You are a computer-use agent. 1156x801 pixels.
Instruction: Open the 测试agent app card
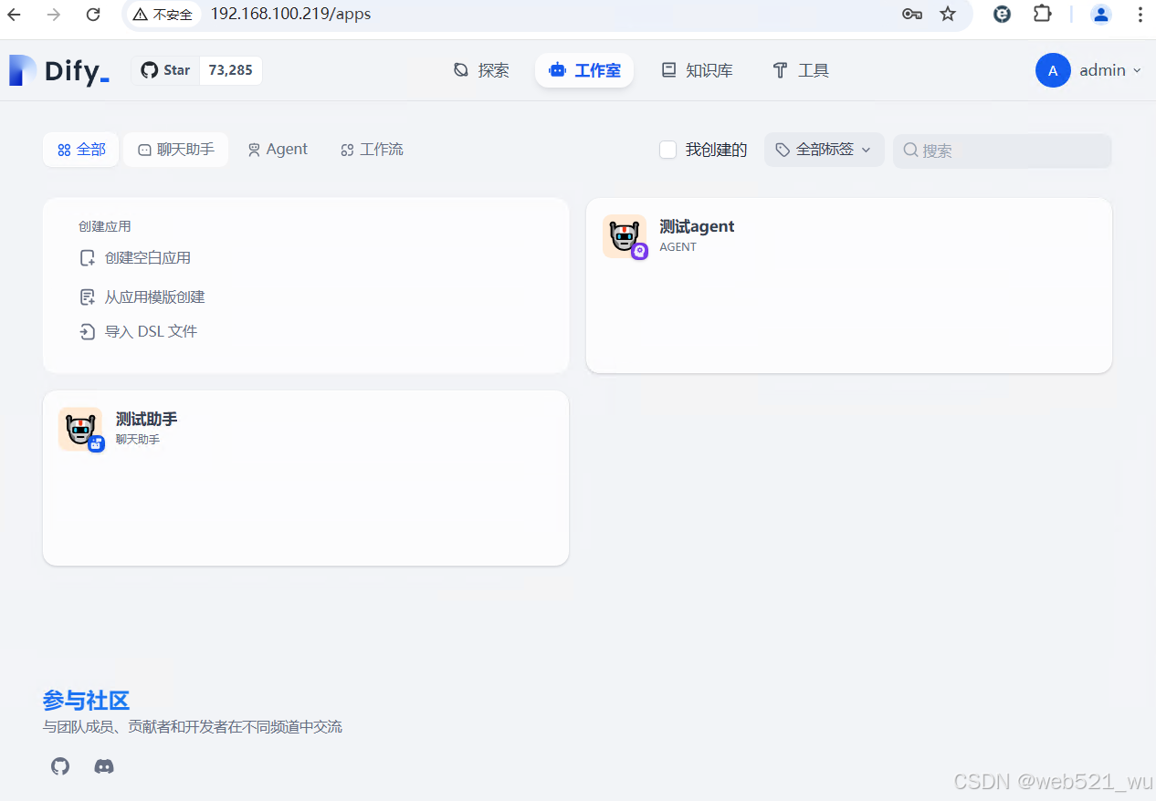tap(849, 286)
